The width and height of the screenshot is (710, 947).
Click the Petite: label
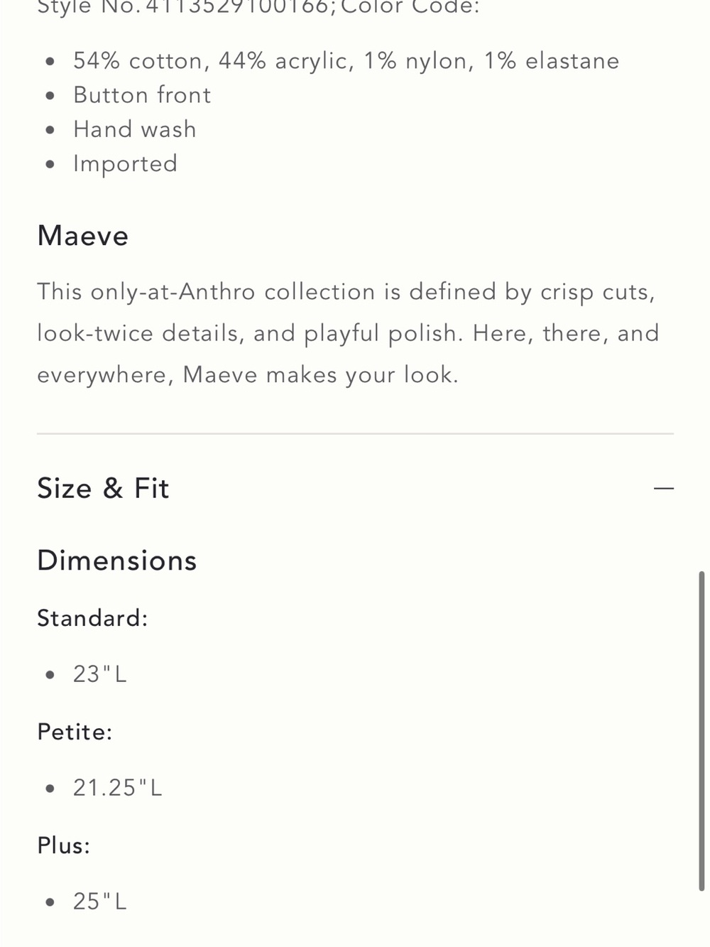point(75,732)
